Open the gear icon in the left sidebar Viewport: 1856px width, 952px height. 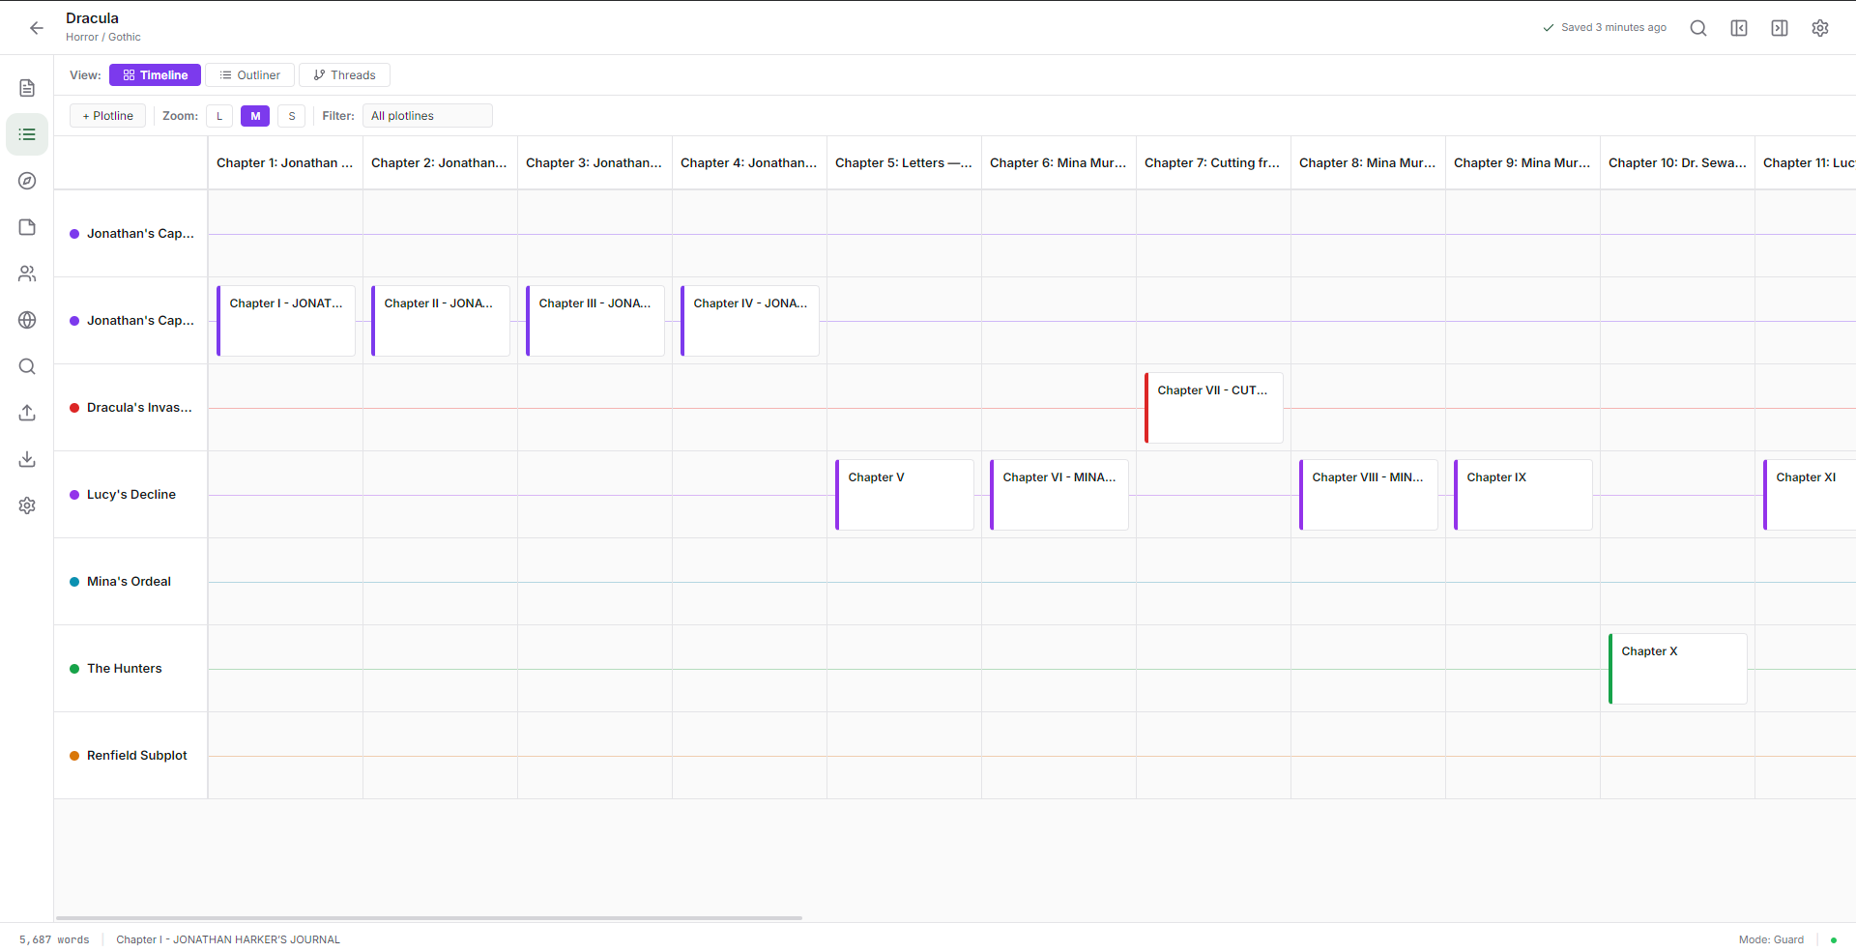(x=27, y=505)
